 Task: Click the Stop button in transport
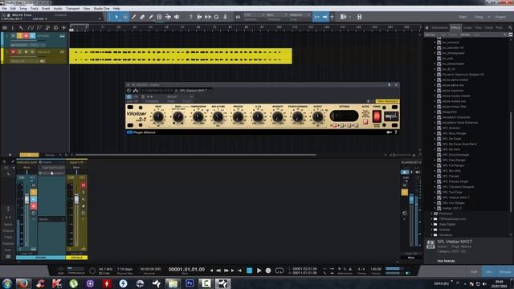250,271
